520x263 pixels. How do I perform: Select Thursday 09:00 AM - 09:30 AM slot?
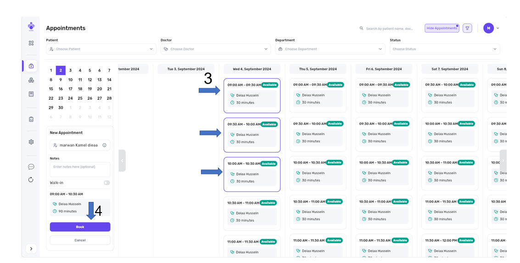click(318, 95)
